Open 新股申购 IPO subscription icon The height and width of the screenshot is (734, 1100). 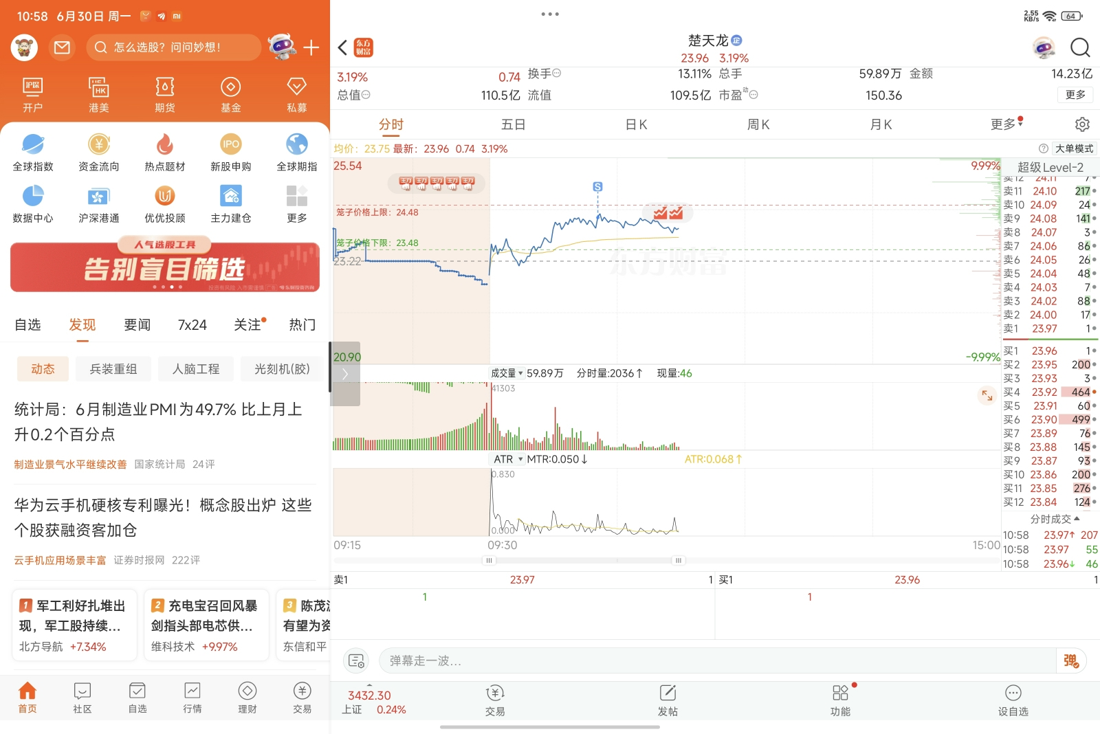coord(231,153)
